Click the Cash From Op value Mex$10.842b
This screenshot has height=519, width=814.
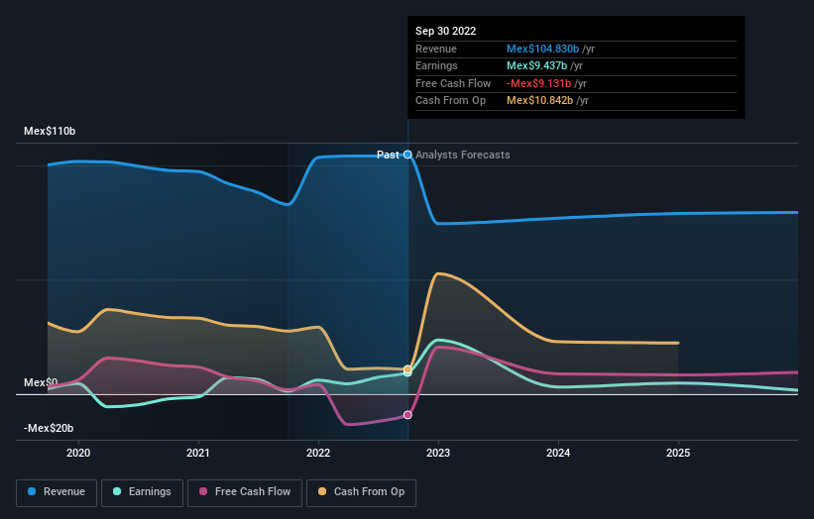[540, 101]
